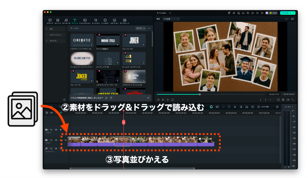The image size is (308, 178).
Task: Add タイトル映画24 using its plus icon
Action: coord(117,45)
